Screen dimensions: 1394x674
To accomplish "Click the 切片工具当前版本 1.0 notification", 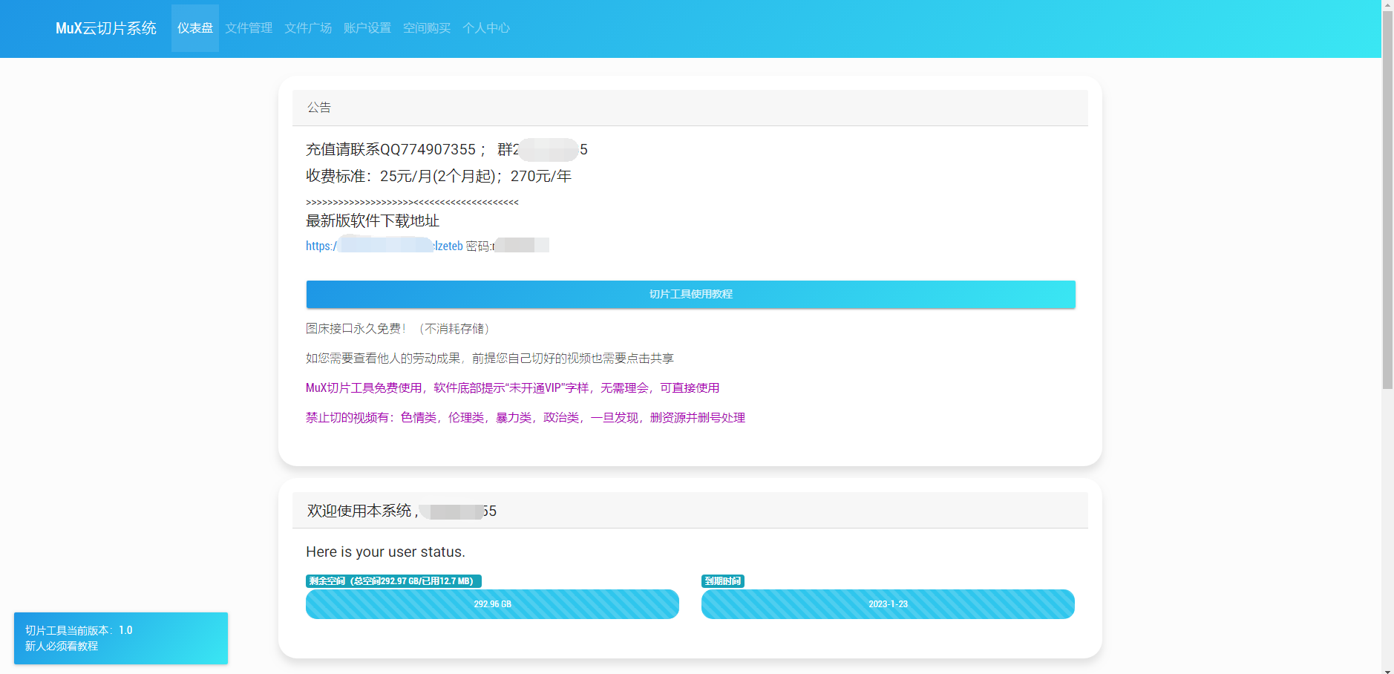I will (x=121, y=638).
